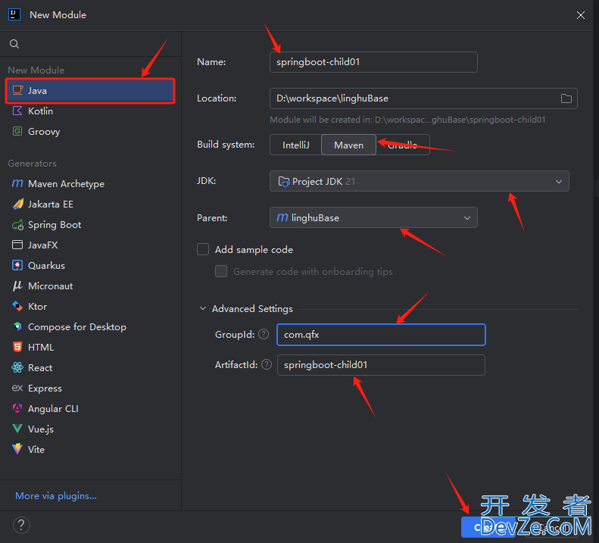Screen dimensions: 599x543
Task: Select Maven build system
Action: [349, 145]
